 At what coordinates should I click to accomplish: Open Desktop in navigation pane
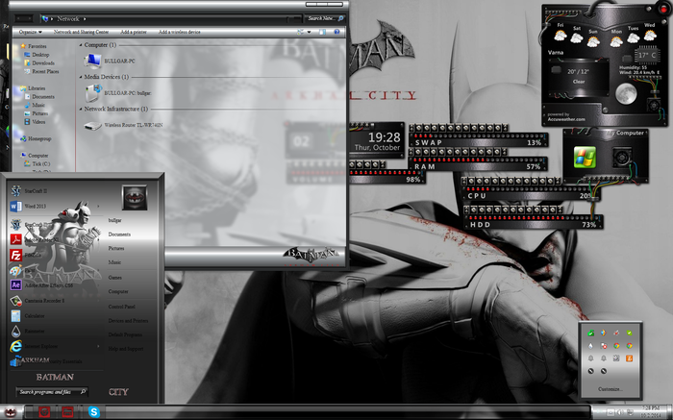pyautogui.click(x=40, y=55)
